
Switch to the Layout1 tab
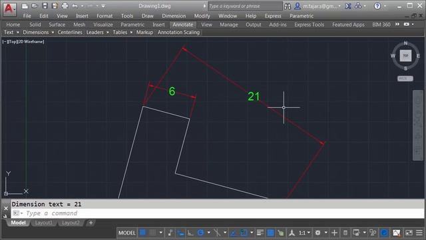43,223
